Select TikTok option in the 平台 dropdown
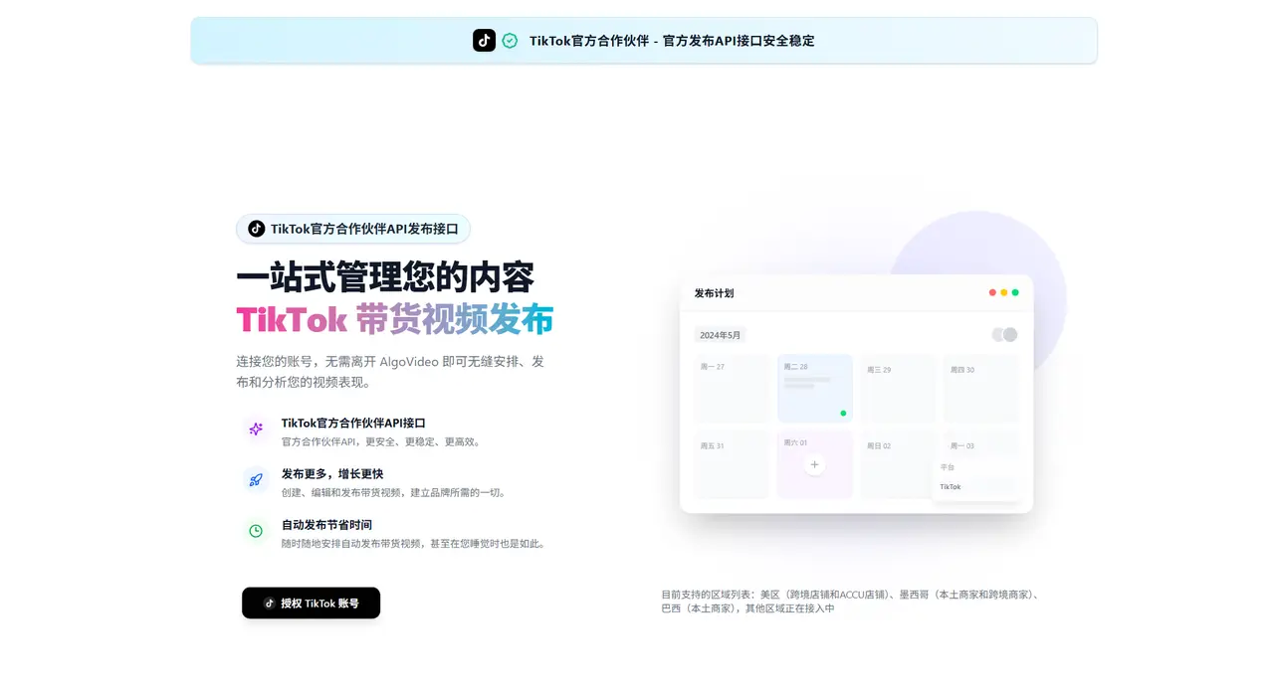 click(976, 487)
